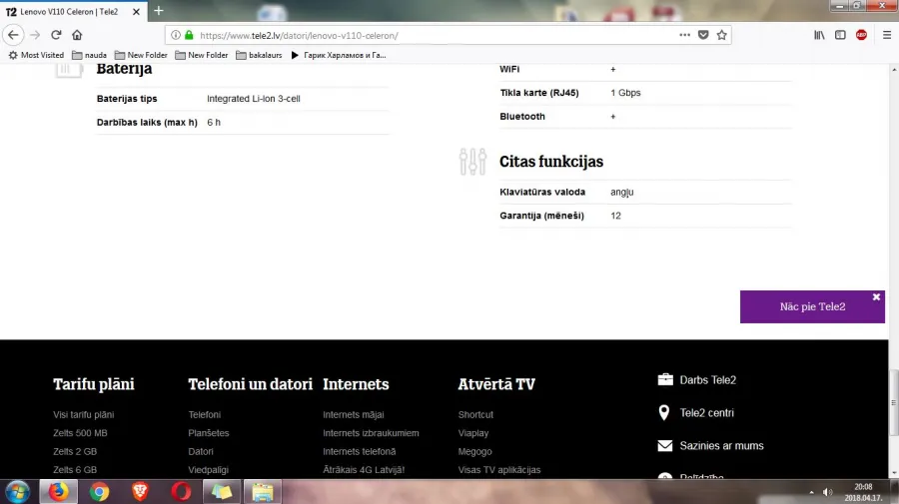Open Zelts 500 MB link
This screenshot has height=504, width=899.
pyautogui.click(x=80, y=433)
